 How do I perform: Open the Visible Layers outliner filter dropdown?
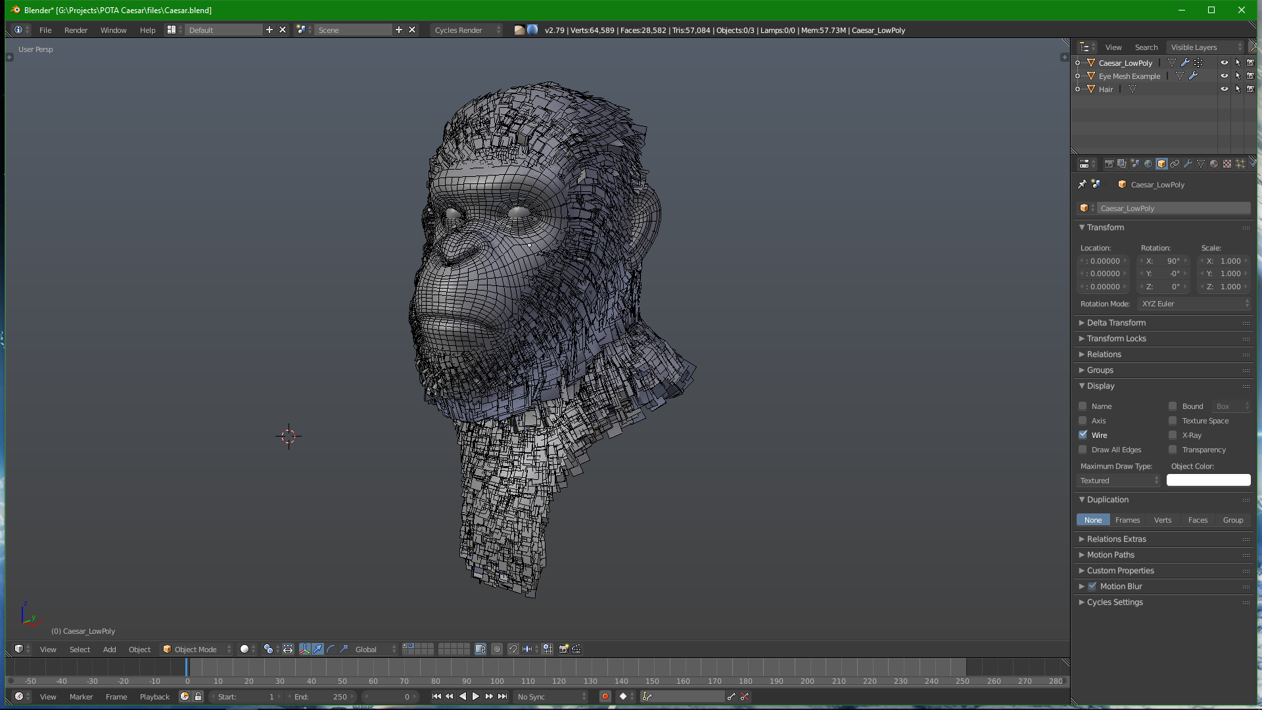(x=1206, y=47)
